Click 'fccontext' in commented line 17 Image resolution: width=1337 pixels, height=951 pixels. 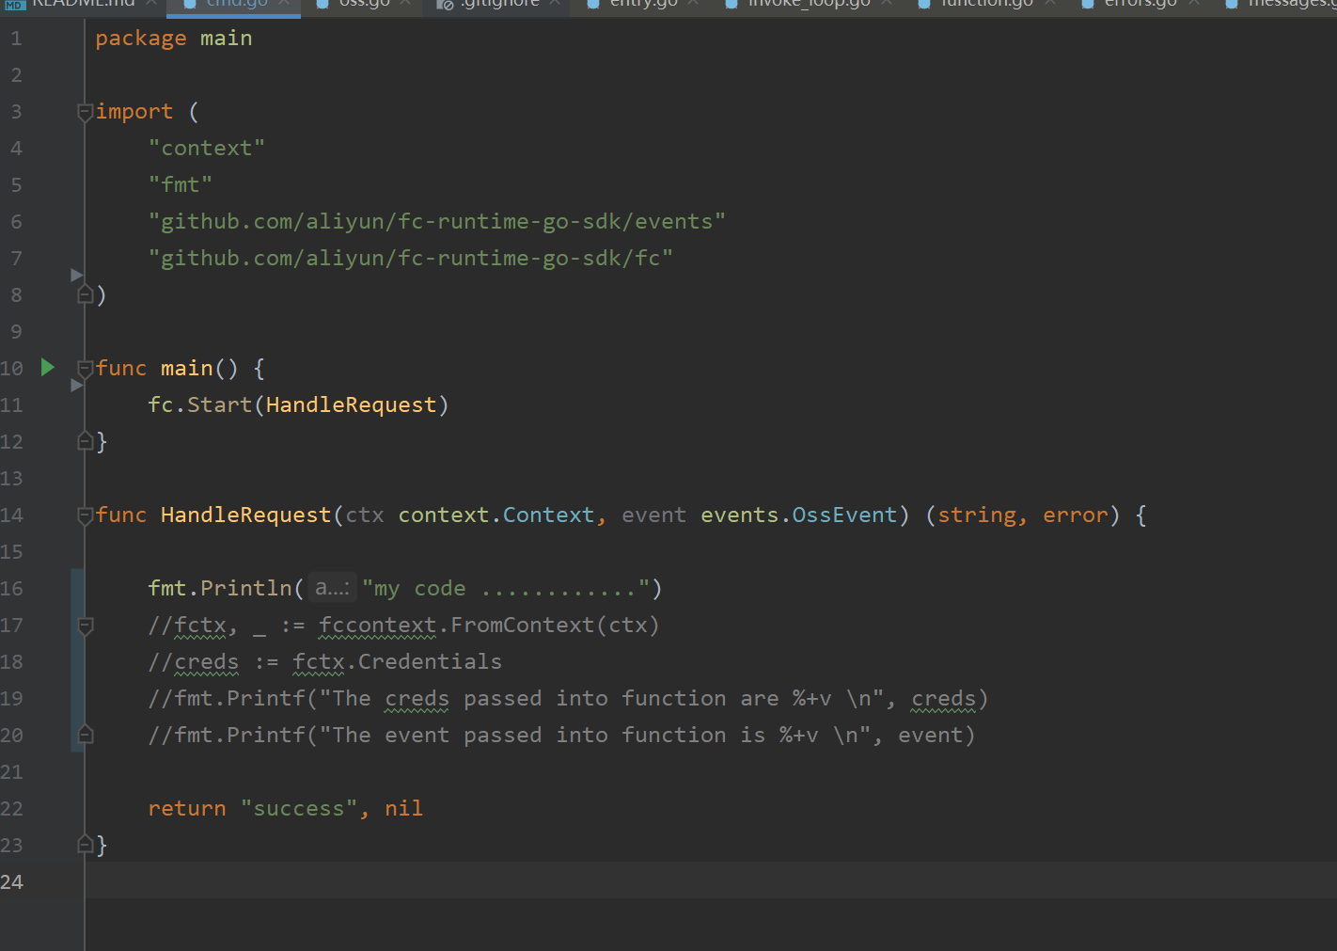click(x=378, y=626)
